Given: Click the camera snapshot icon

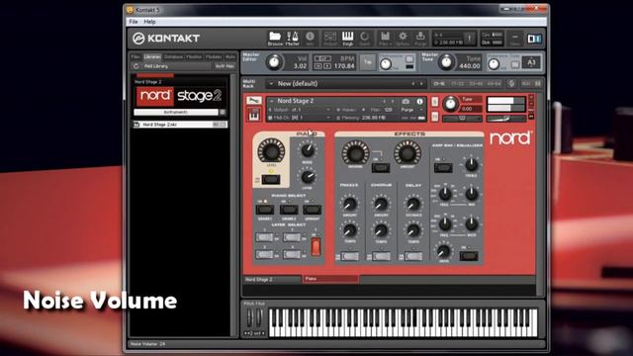Looking at the screenshot, I should pos(406,101).
